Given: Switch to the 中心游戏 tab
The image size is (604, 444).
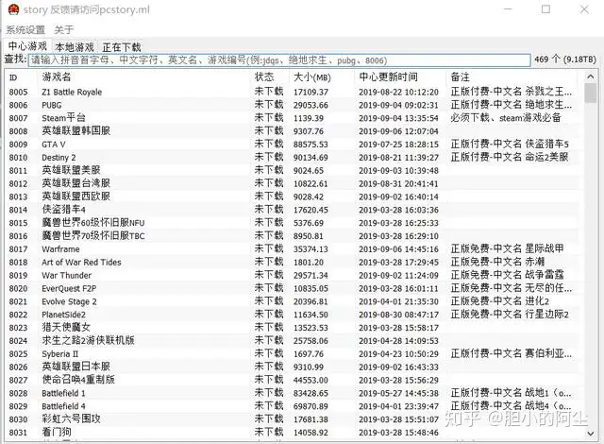Looking at the screenshot, I should pyautogui.click(x=27, y=46).
